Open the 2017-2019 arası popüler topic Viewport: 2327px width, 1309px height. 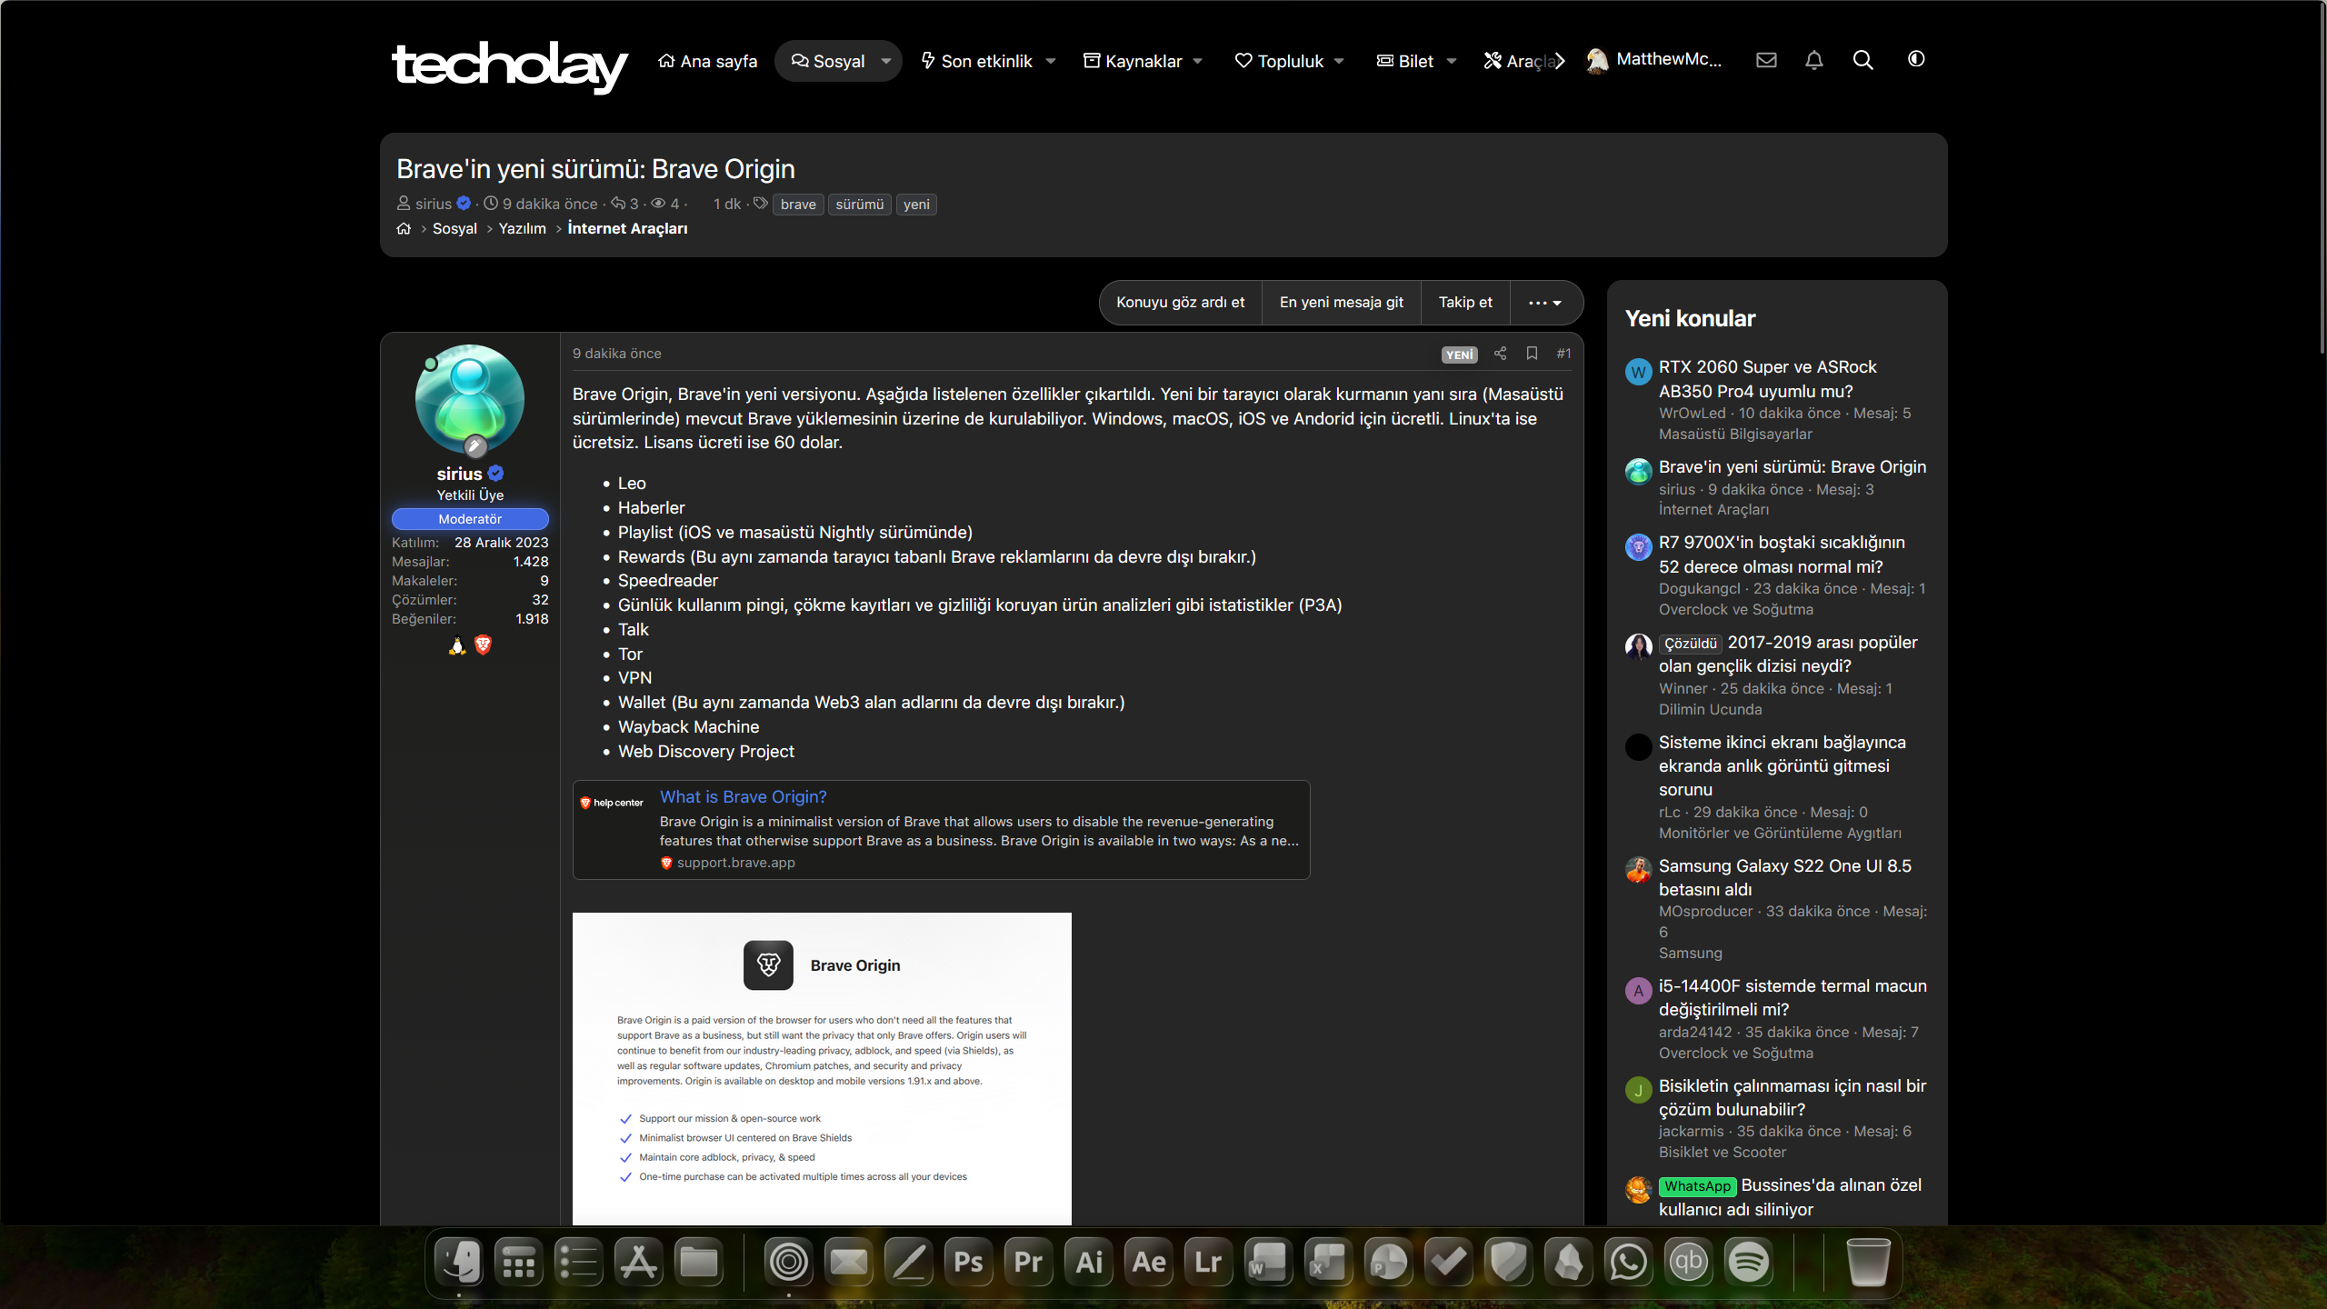click(x=1788, y=654)
